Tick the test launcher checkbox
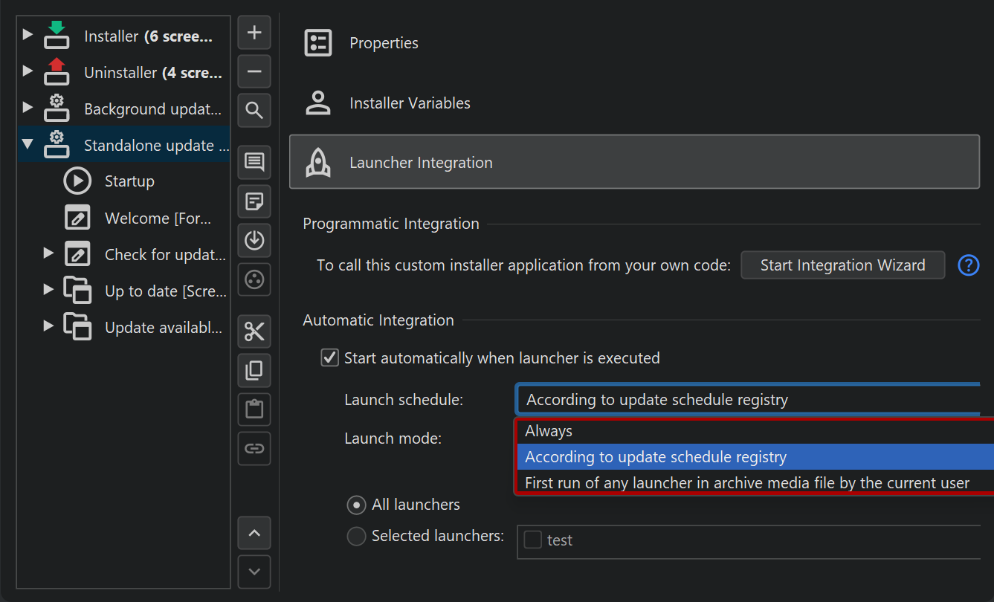This screenshot has width=994, height=602. point(532,540)
